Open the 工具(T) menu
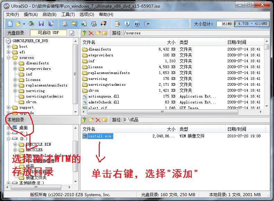The image size is (274, 201). pos(68,14)
